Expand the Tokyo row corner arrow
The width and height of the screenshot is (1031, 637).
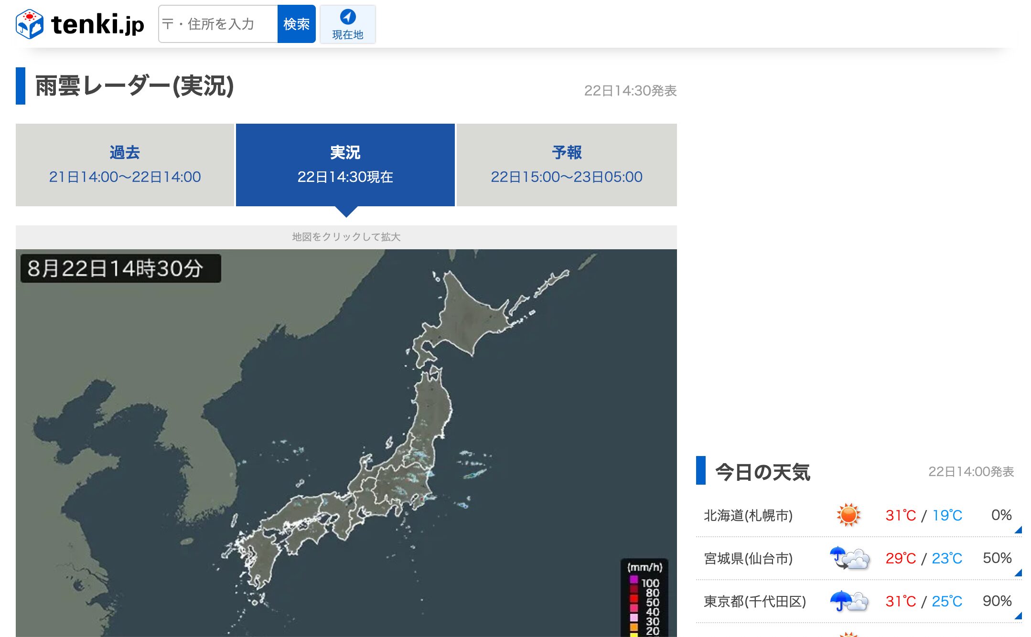tap(1018, 616)
